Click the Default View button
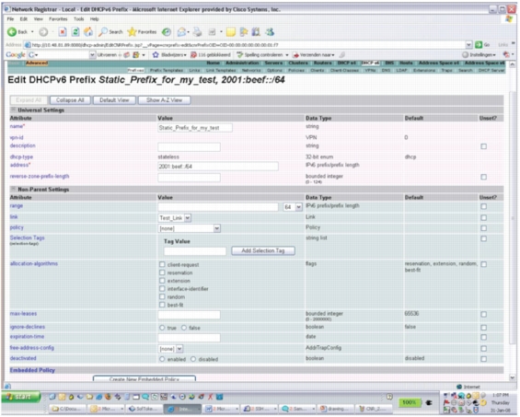 [114, 99]
